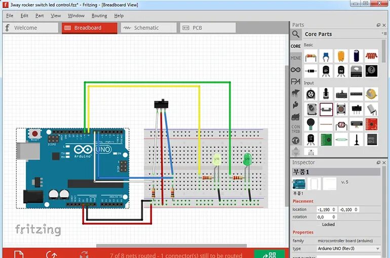390x258 pixels.
Task: Float the Inspector panel
Action: (x=378, y=163)
